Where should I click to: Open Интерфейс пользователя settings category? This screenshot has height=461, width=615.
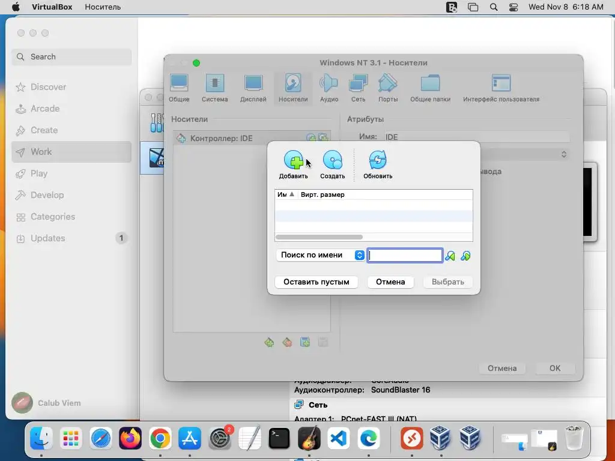click(501, 88)
